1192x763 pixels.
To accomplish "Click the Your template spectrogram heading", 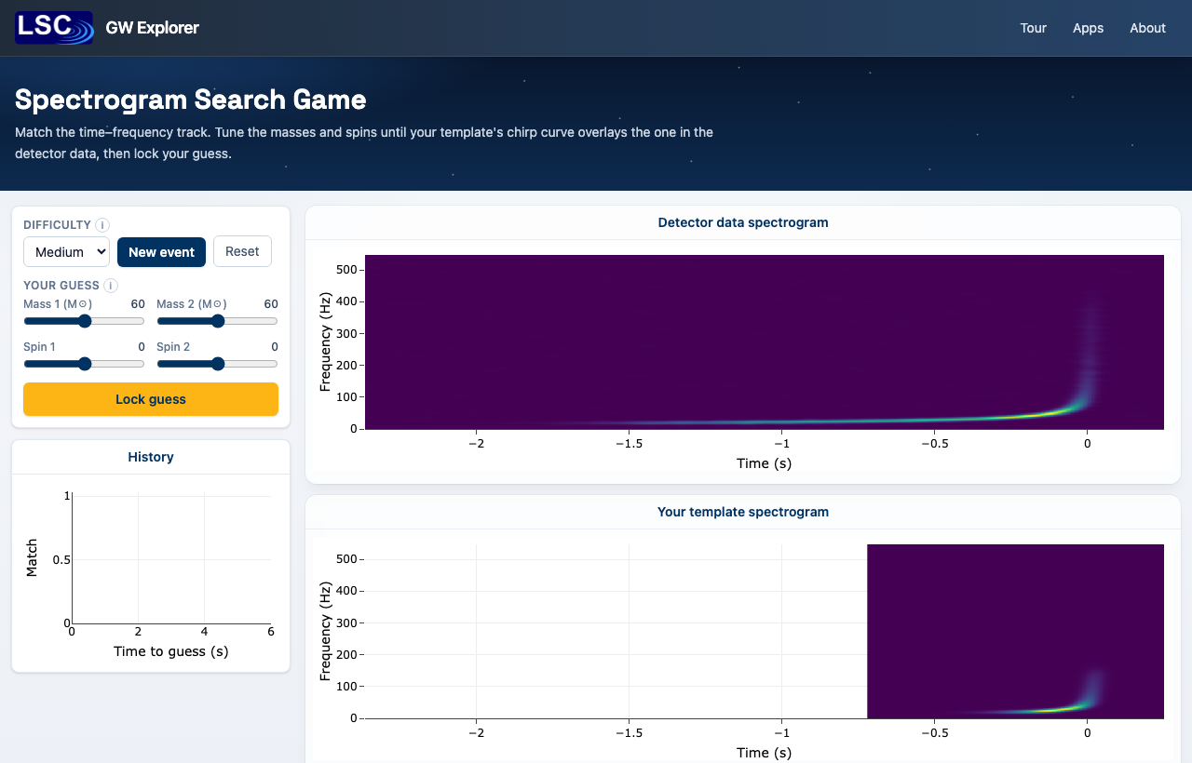I will click(x=743, y=512).
